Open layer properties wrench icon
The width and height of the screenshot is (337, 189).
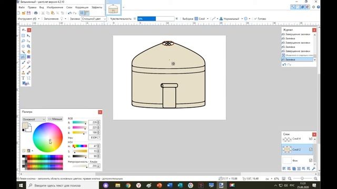(x=314, y=169)
